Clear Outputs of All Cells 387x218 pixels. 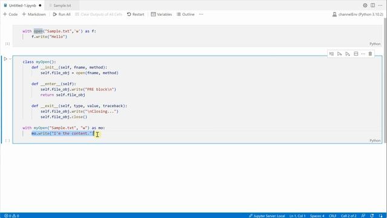point(99,15)
